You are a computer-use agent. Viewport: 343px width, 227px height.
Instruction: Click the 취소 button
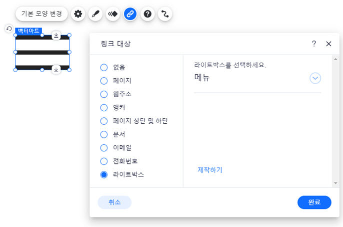coord(114,202)
